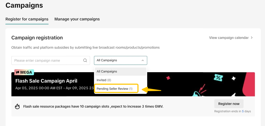265x126 pixels.
Task: Click the Flash Sale Campaign April title
Action: 46,81
